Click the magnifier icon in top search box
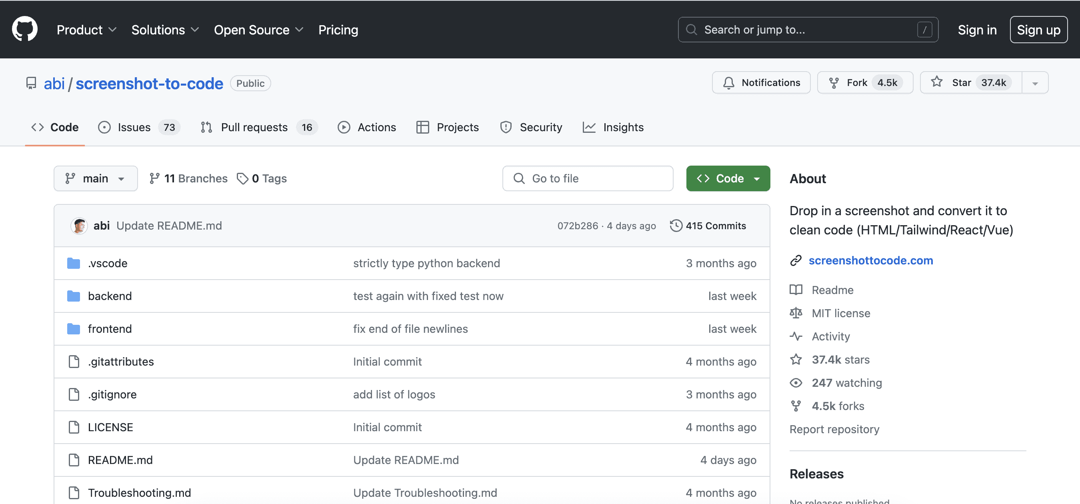 tap(691, 30)
